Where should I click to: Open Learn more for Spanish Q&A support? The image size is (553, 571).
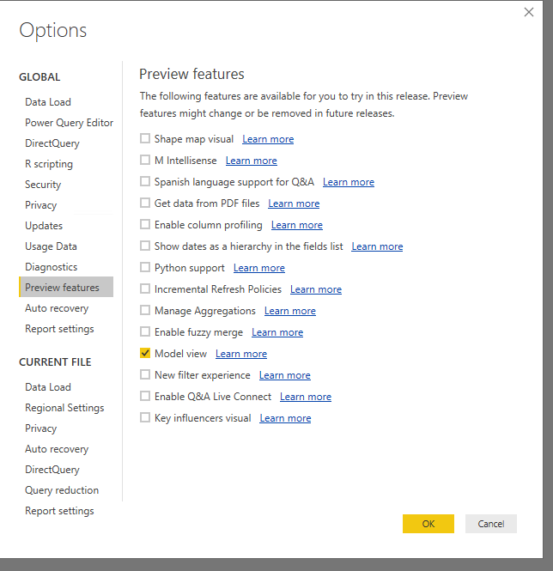click(x=349, y=182)
